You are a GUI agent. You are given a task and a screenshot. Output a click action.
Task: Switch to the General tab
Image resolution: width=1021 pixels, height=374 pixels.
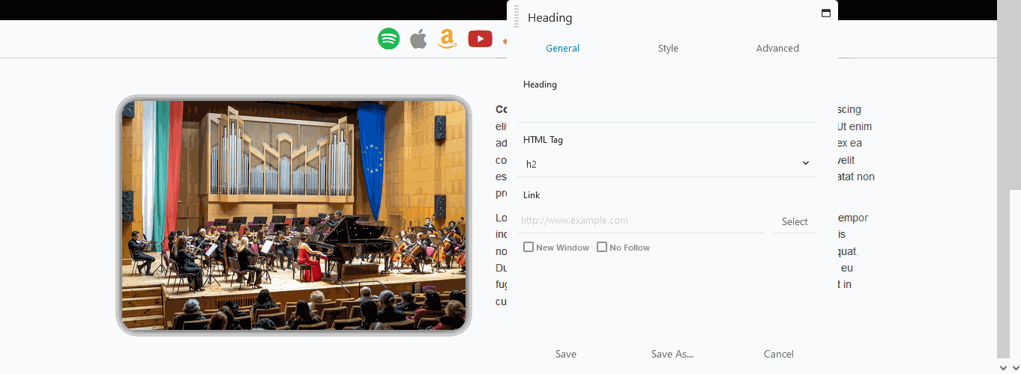click(562, 48)
